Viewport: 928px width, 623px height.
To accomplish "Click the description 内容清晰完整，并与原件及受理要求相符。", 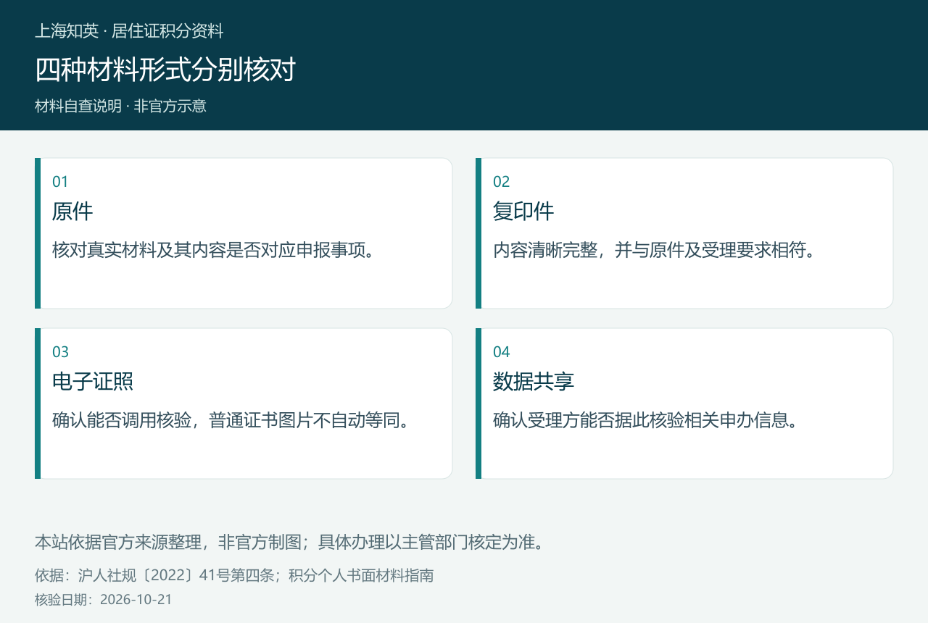I will click(x=656, y=250).
